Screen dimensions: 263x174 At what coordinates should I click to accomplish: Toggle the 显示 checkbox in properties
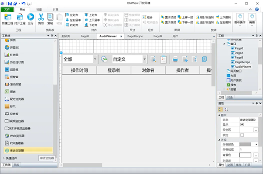pyautogui.click(x=242, y=125)
